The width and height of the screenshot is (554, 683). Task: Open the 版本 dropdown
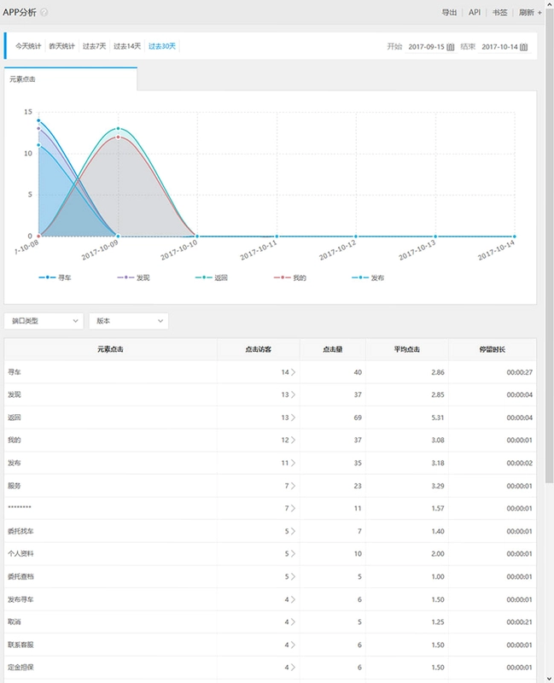[x=129, y=321]
